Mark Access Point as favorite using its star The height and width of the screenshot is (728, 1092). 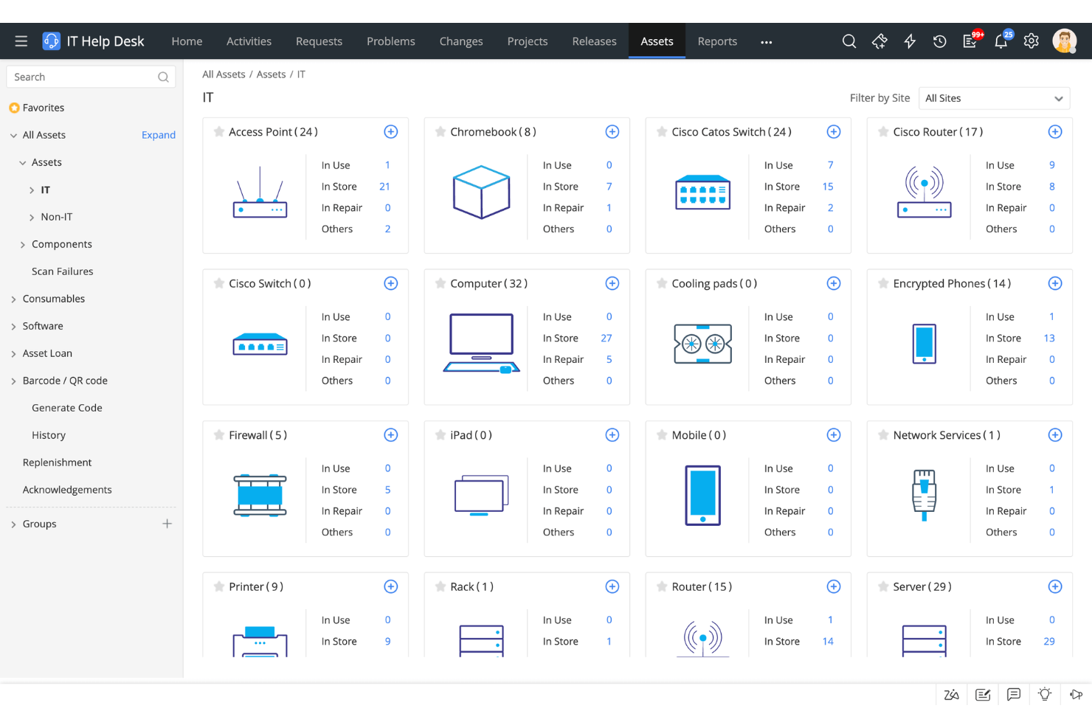pos(218,131)
